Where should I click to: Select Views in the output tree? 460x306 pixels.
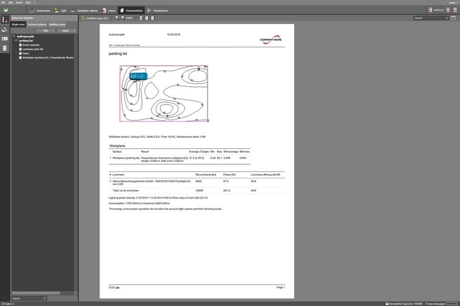[26, 53]
